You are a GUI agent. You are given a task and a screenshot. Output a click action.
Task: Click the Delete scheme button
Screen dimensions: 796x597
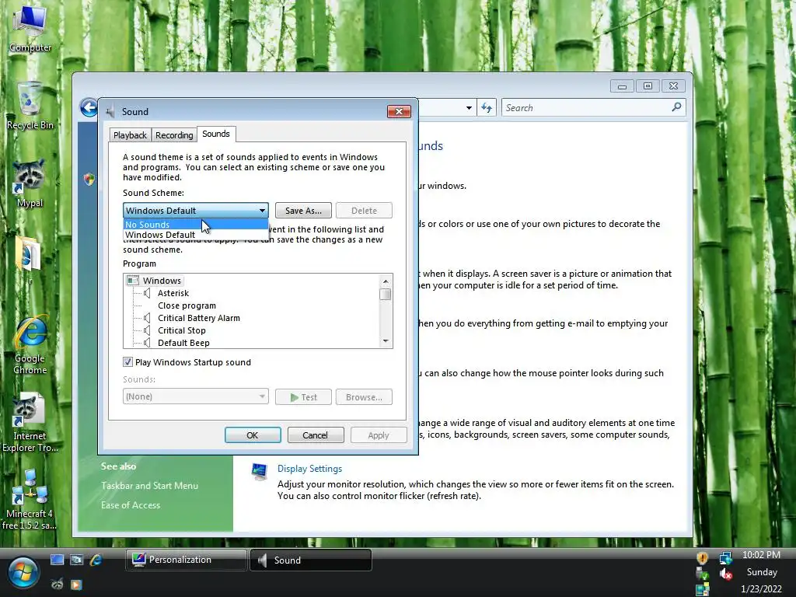364,210
